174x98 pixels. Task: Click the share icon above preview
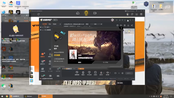pos(132,25)
